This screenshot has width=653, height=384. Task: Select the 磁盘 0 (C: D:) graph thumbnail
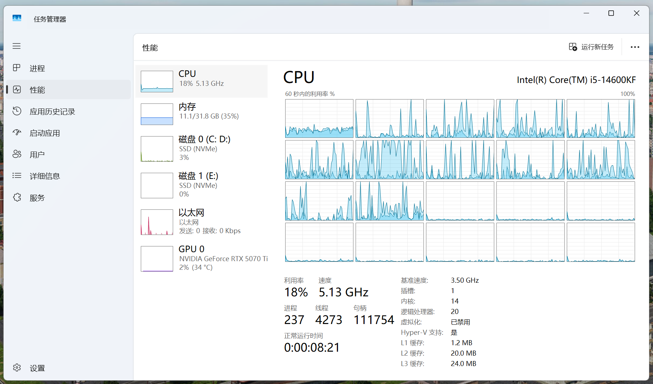tap(157, 149)
